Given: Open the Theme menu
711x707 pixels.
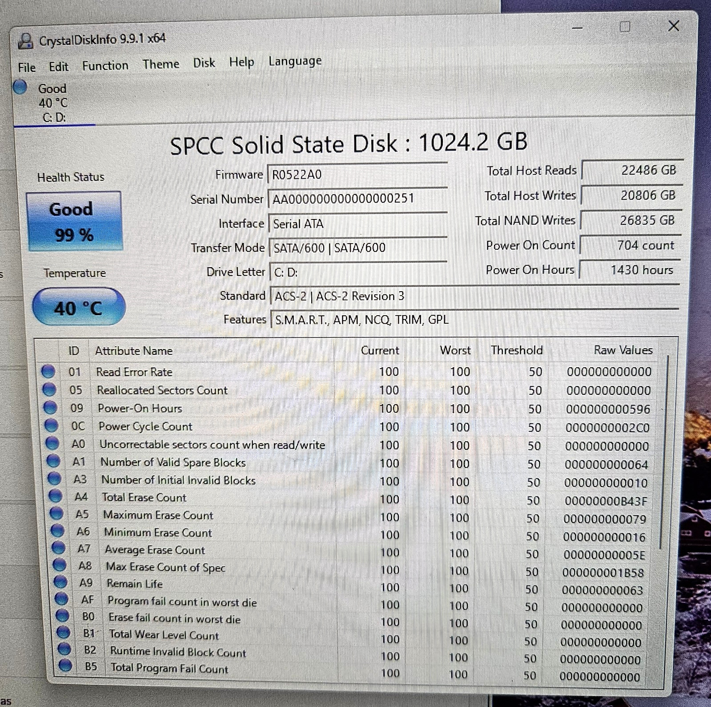Looking at the screenshot, I should (161, 64).
